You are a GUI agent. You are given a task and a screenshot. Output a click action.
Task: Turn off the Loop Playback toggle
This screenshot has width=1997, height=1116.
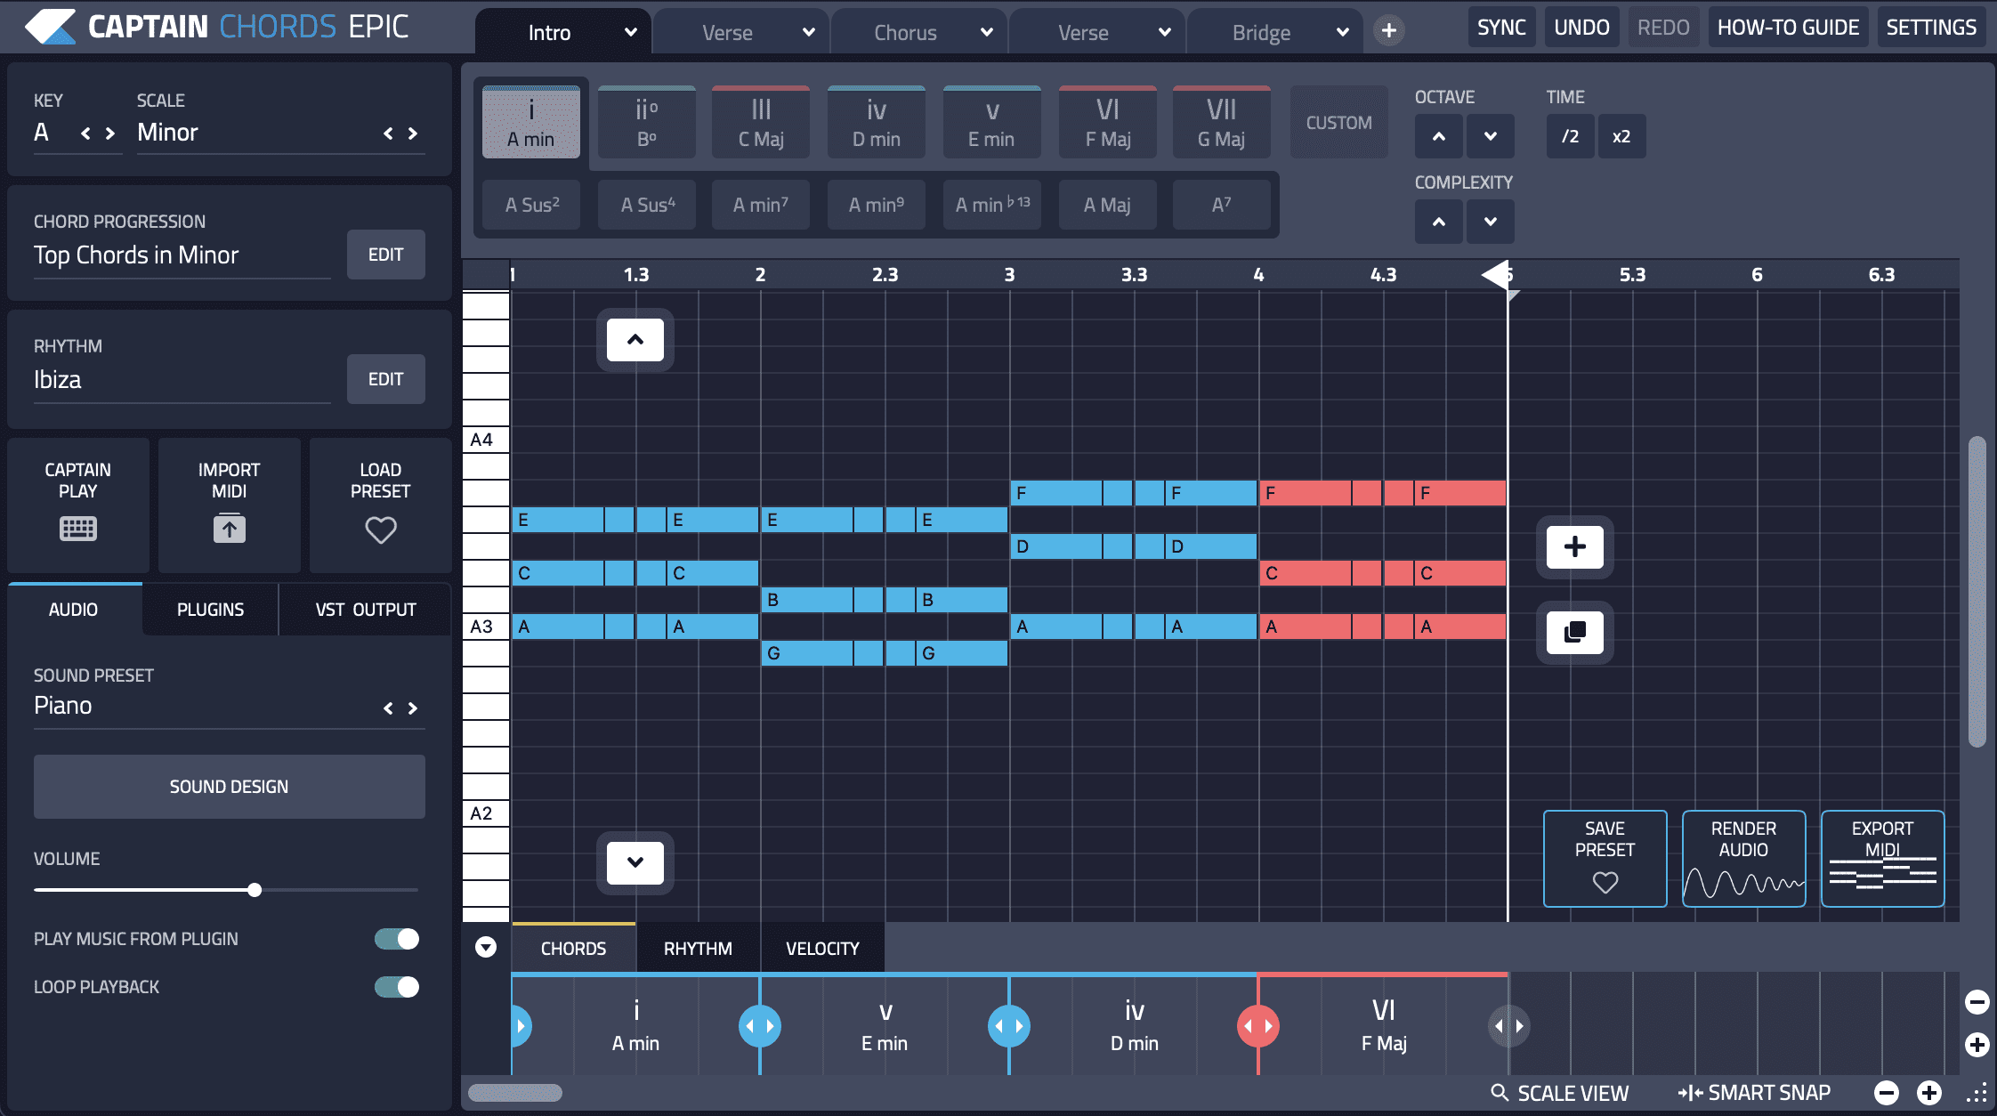pos(397,987)
